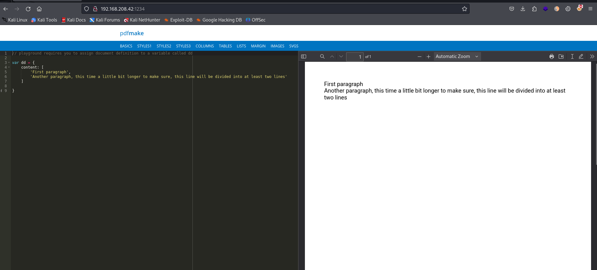Go to the previous PDF page
This screenshot has width=597, height=270.
(332, 56)
